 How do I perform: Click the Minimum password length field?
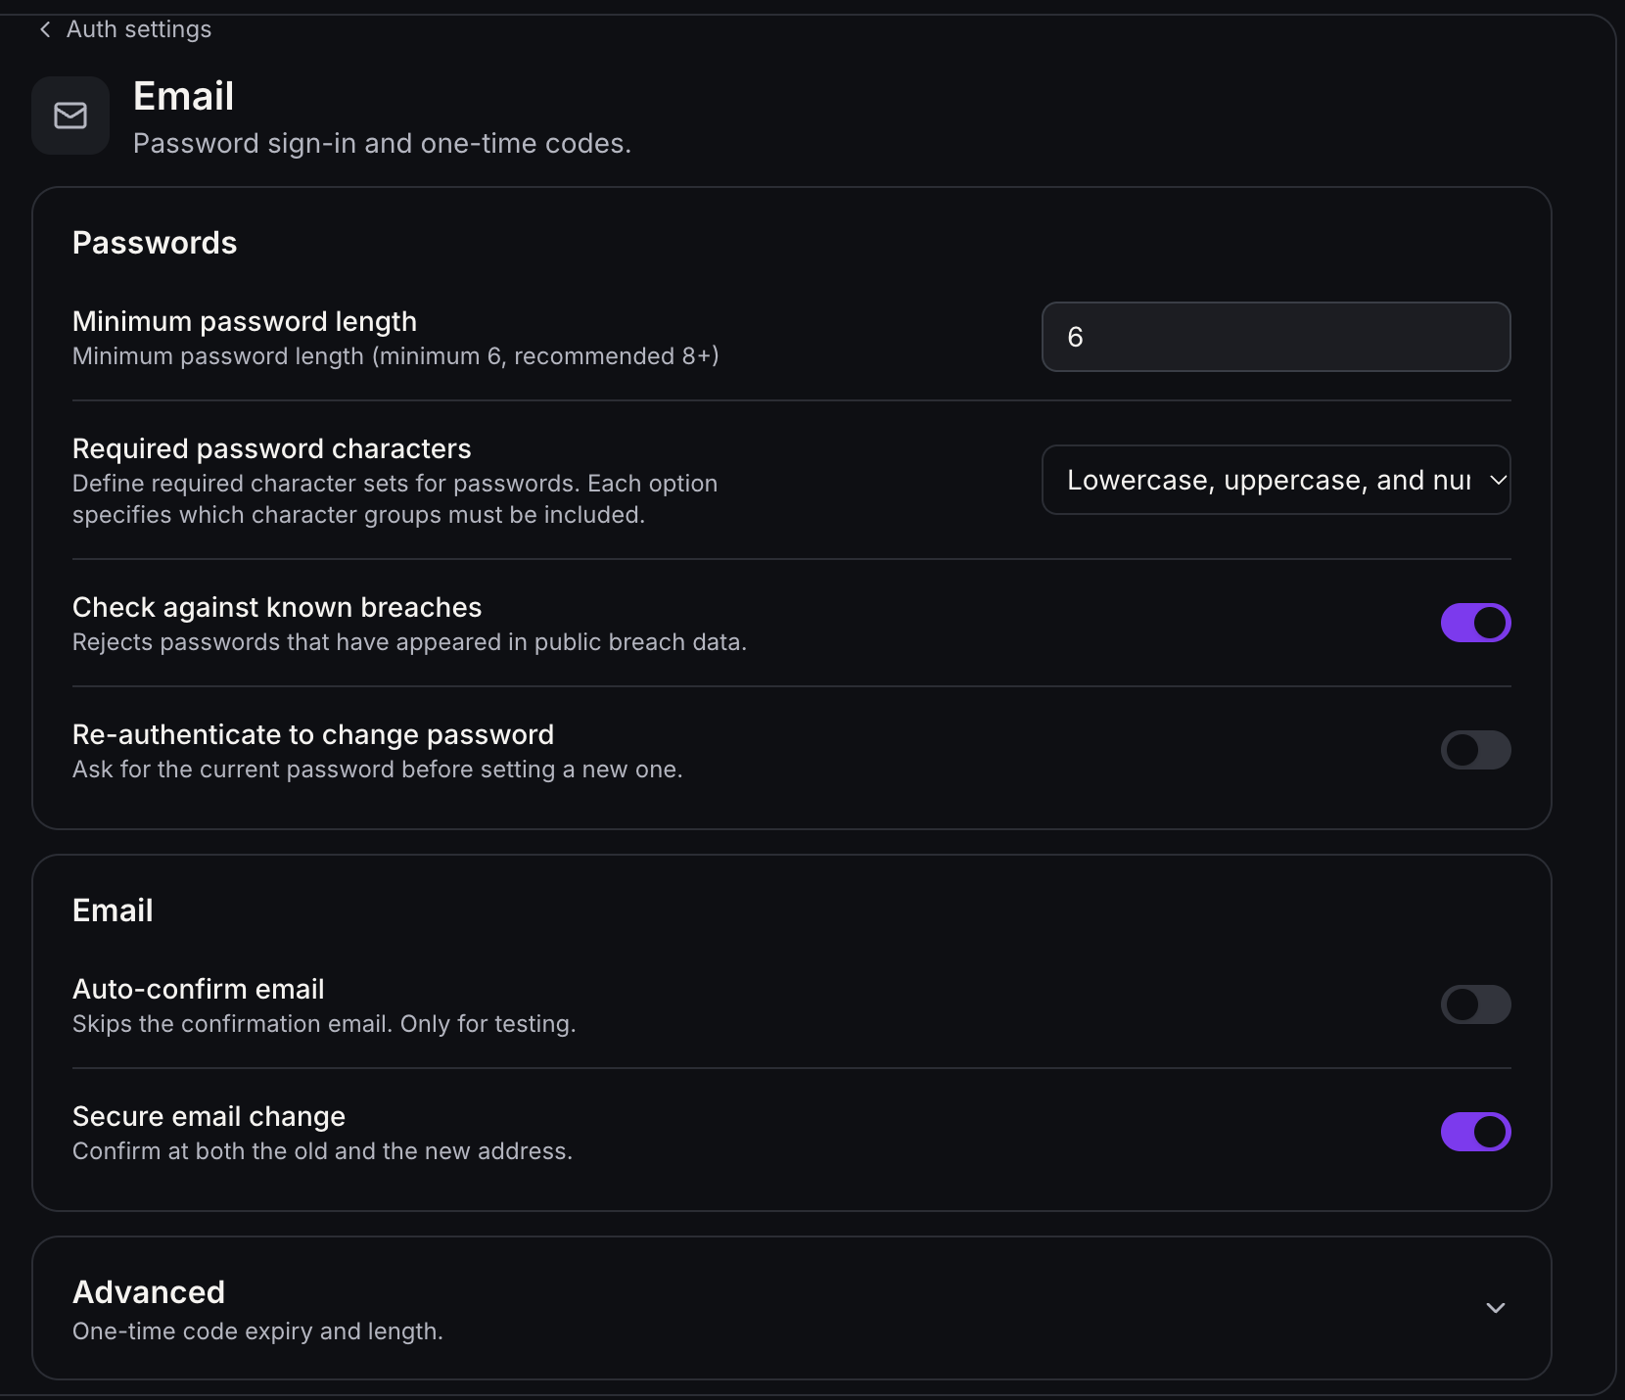pyautogui.click(x=1276, y=337)
